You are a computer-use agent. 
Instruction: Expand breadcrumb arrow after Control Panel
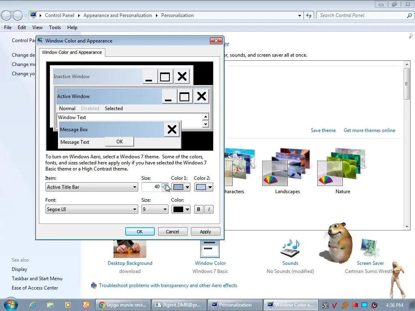79,16
